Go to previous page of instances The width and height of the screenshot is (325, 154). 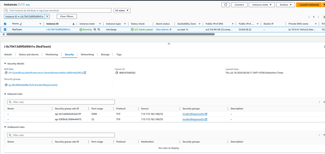click(x=309, y=17)
